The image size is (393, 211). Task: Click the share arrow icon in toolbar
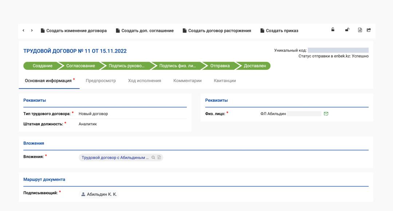(369, 30)
